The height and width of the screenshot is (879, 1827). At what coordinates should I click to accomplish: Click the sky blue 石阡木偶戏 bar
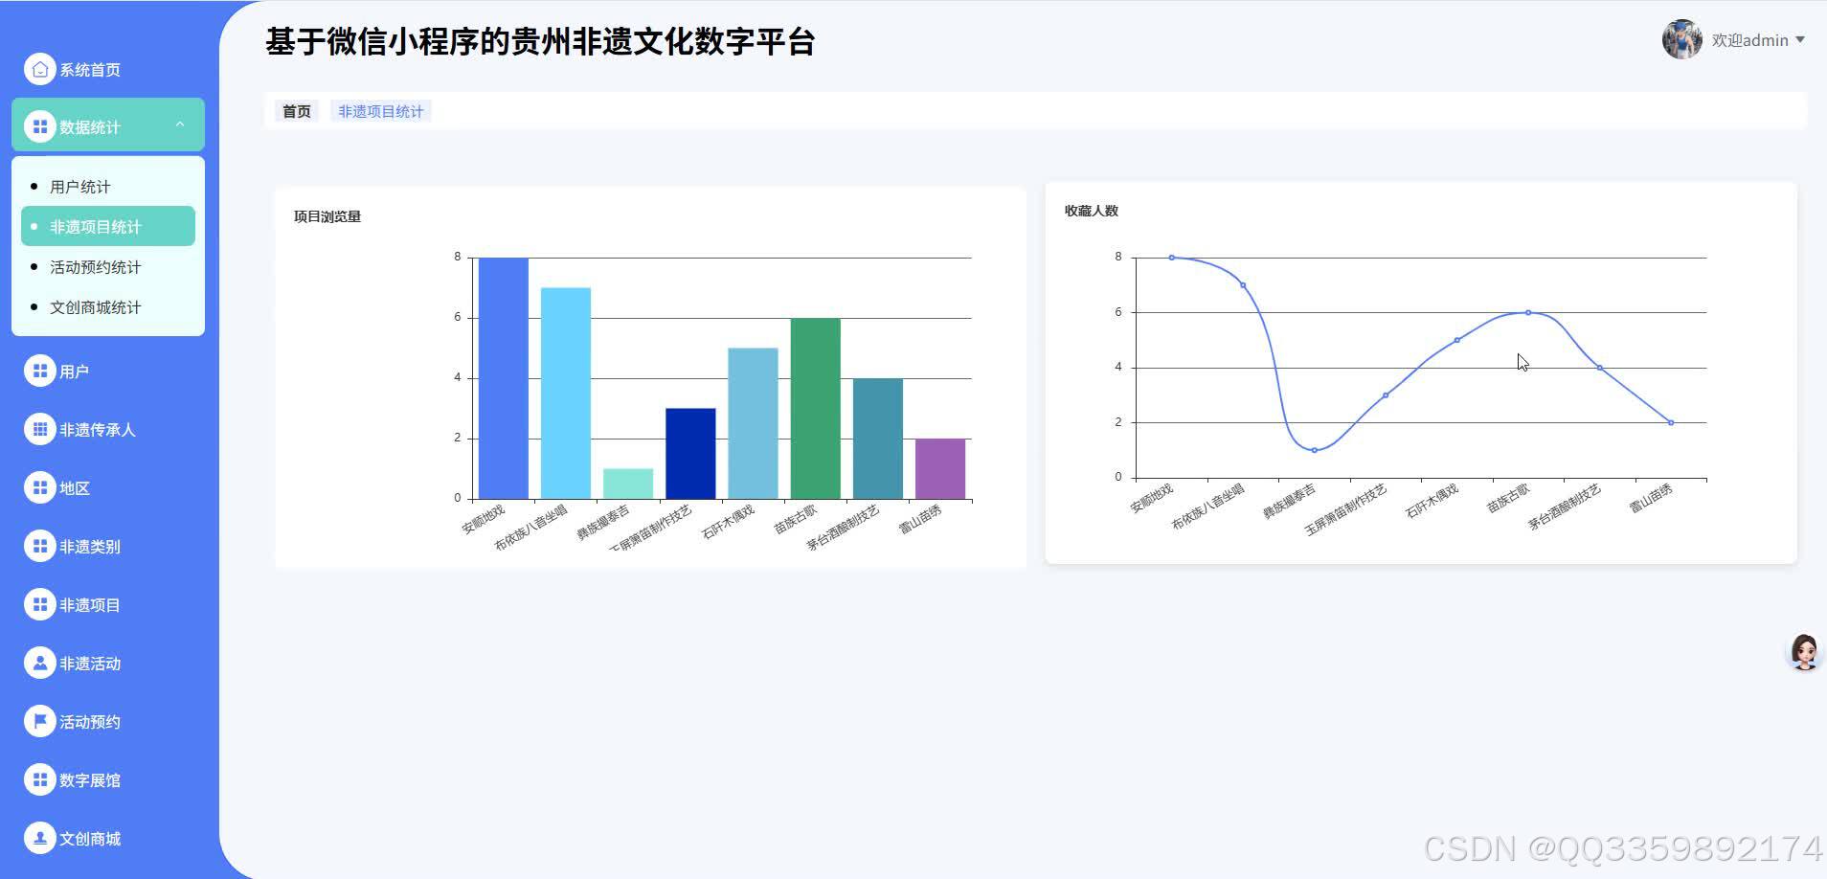point(753,423)
